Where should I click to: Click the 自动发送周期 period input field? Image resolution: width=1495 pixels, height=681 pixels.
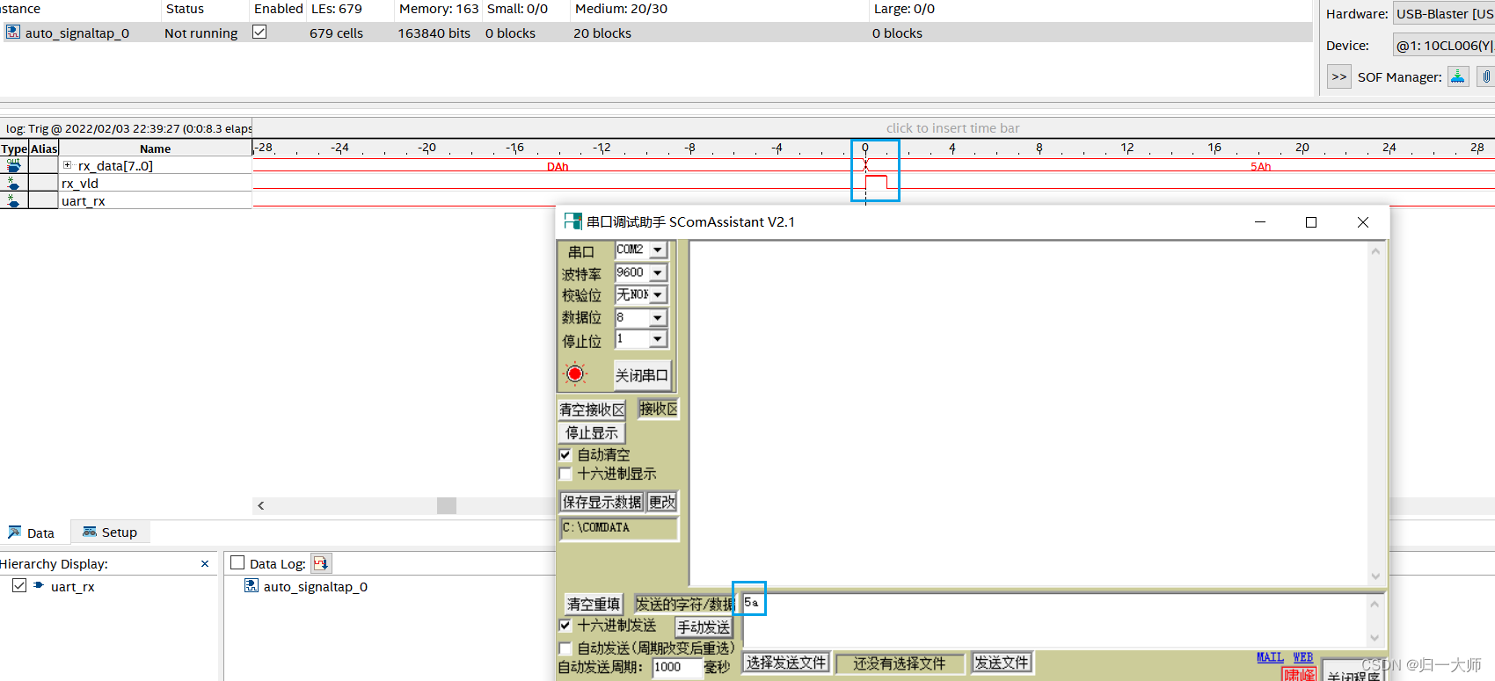(676, 667)
